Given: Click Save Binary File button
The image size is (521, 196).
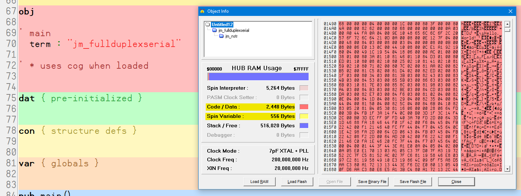Looking at the screenshot, I should tap(372, 182).
